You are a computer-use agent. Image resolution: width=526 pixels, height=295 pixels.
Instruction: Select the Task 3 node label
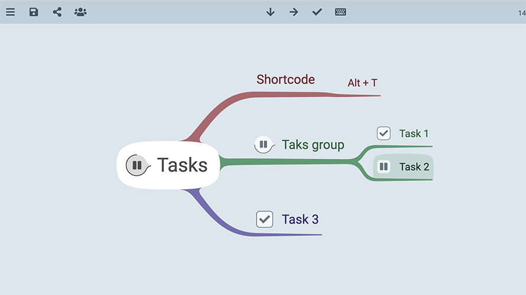point(300,219)
